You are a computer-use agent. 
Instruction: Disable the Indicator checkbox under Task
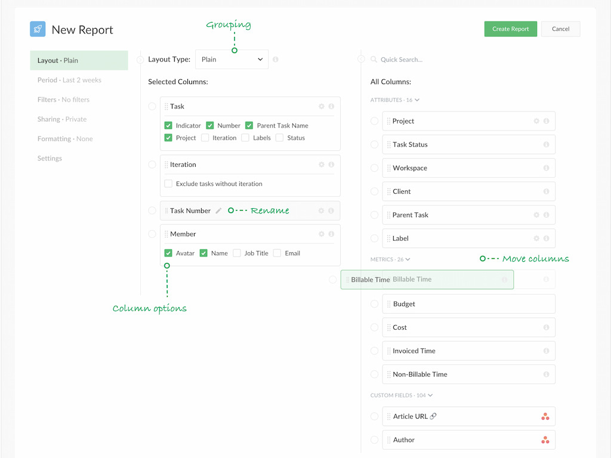pyautogui.click(x=168, y=126)
